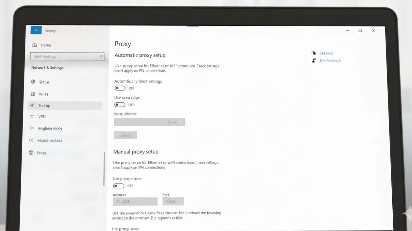Click the Proxy globe icon in sidebar
Image resolution: width=412 pixels, height=231 pixels.
(31, 153)
